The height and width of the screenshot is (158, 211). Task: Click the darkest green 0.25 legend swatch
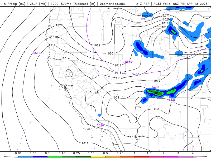(84, 157)
